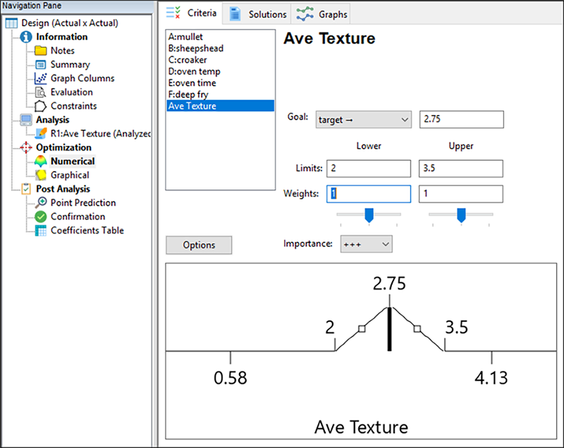Click the Point Prediction icon
Screen dimensions: 564x448
40,203
